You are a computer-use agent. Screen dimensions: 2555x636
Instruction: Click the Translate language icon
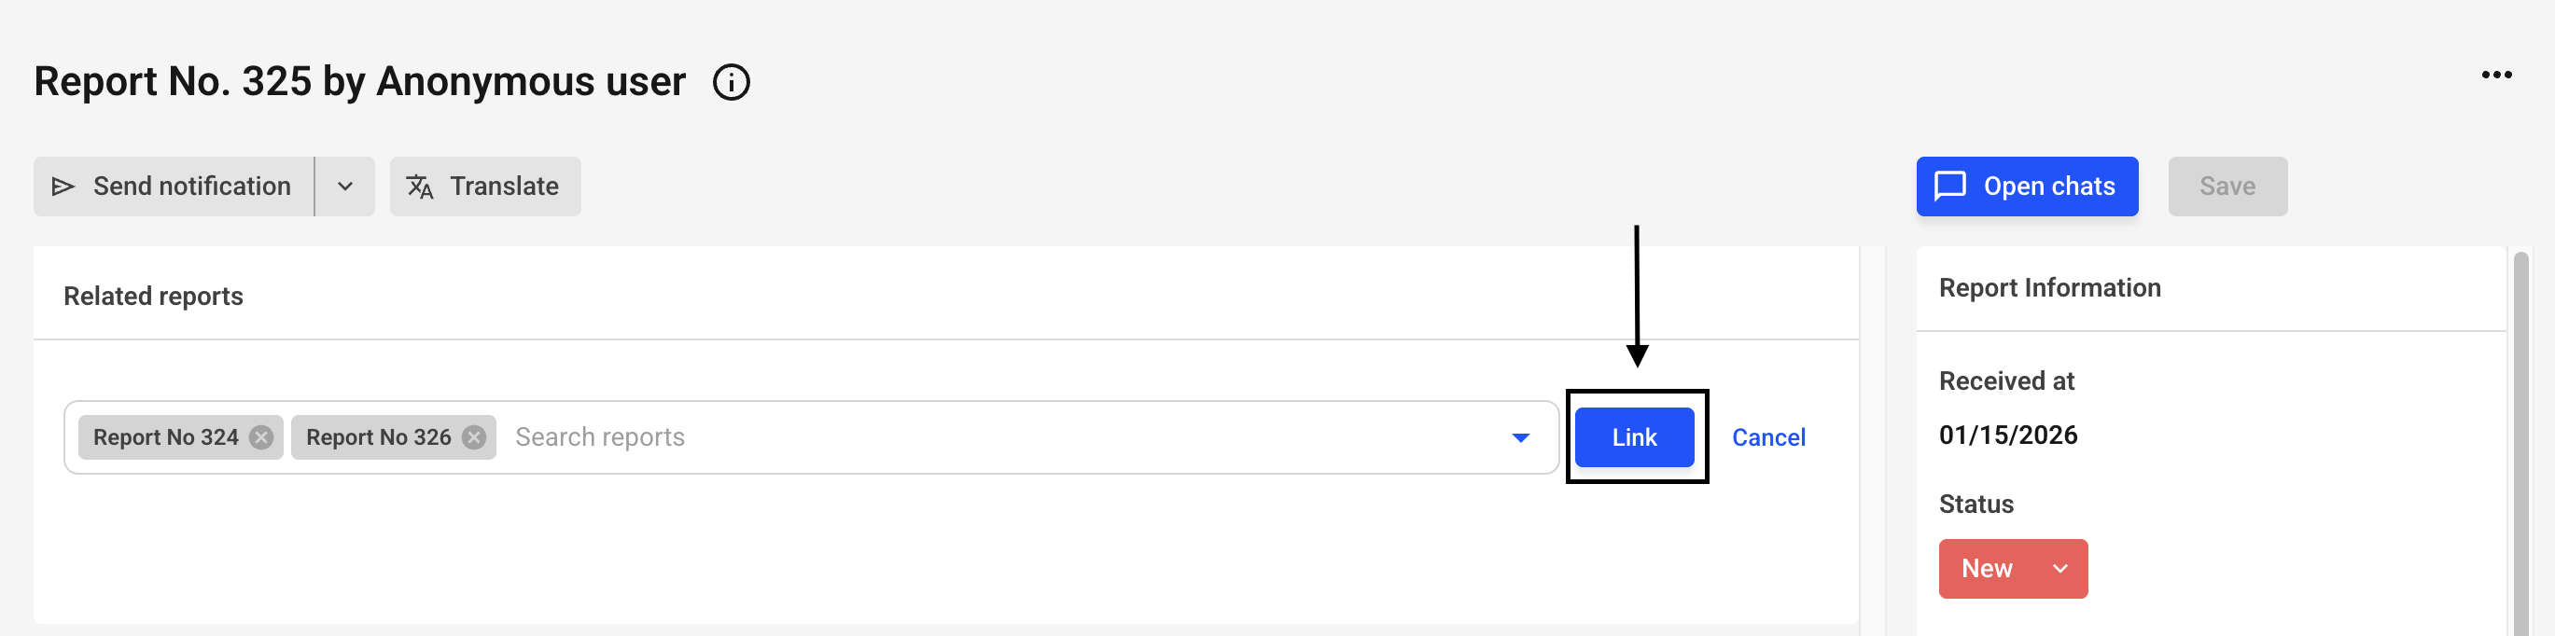coord(420,187)
